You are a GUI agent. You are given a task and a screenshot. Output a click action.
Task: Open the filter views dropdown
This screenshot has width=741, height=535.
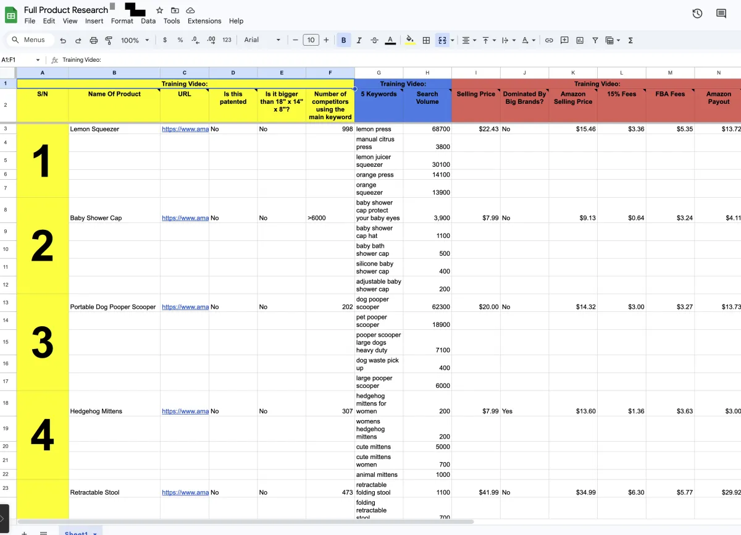tap(613, 40)
